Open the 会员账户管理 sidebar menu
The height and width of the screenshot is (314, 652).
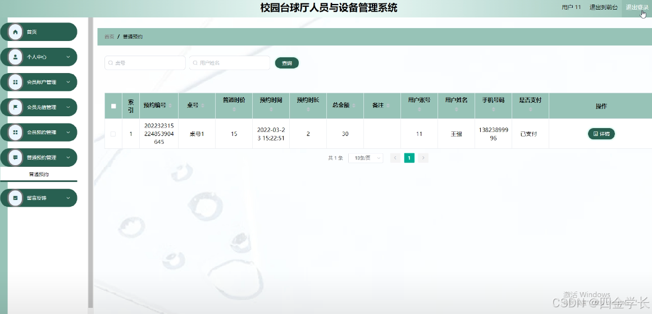click(x=39, y=82)
